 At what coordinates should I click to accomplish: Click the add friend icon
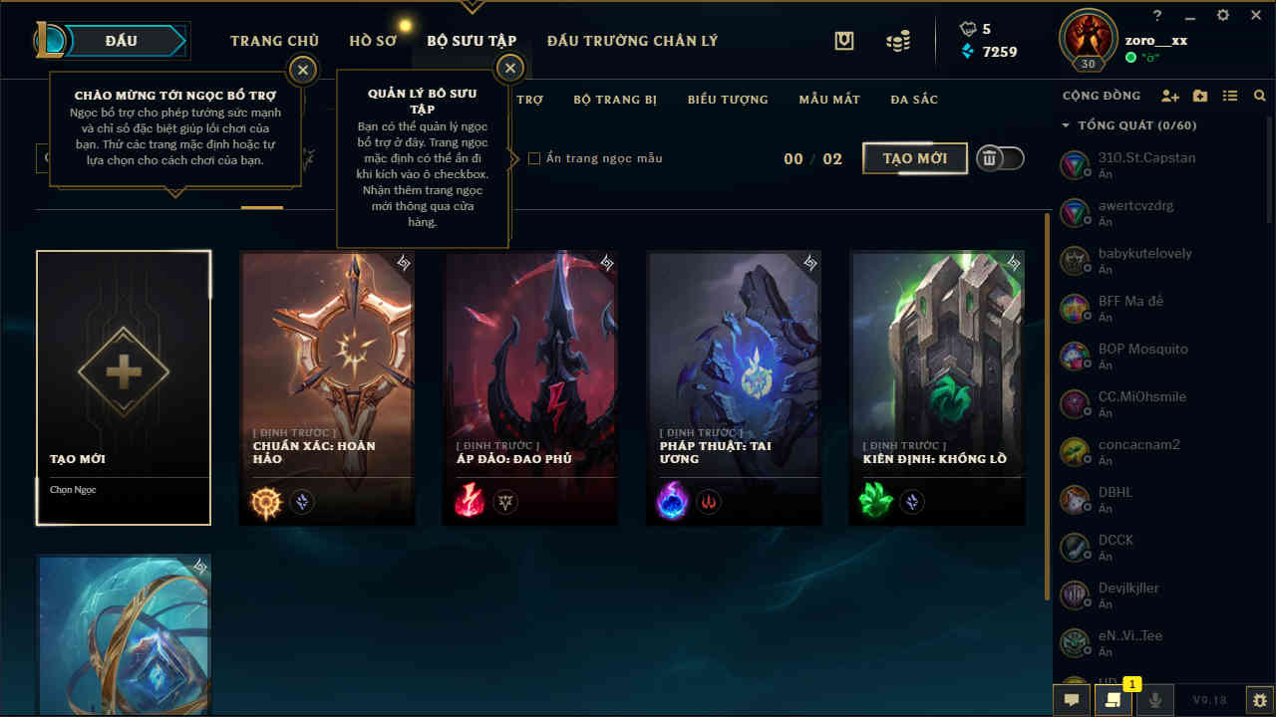pos(1170,97)
